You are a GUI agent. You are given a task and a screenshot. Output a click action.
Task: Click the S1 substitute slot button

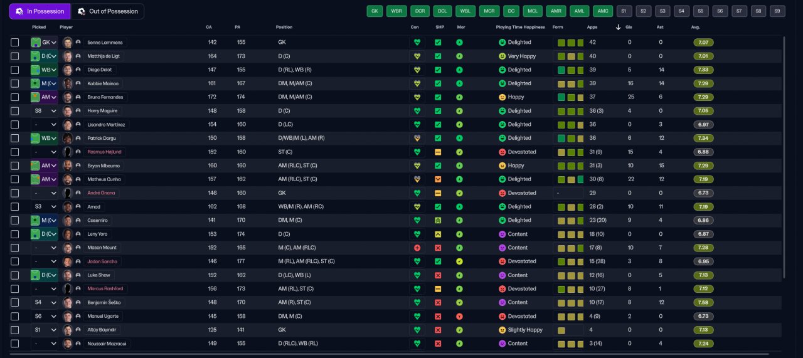624,11
